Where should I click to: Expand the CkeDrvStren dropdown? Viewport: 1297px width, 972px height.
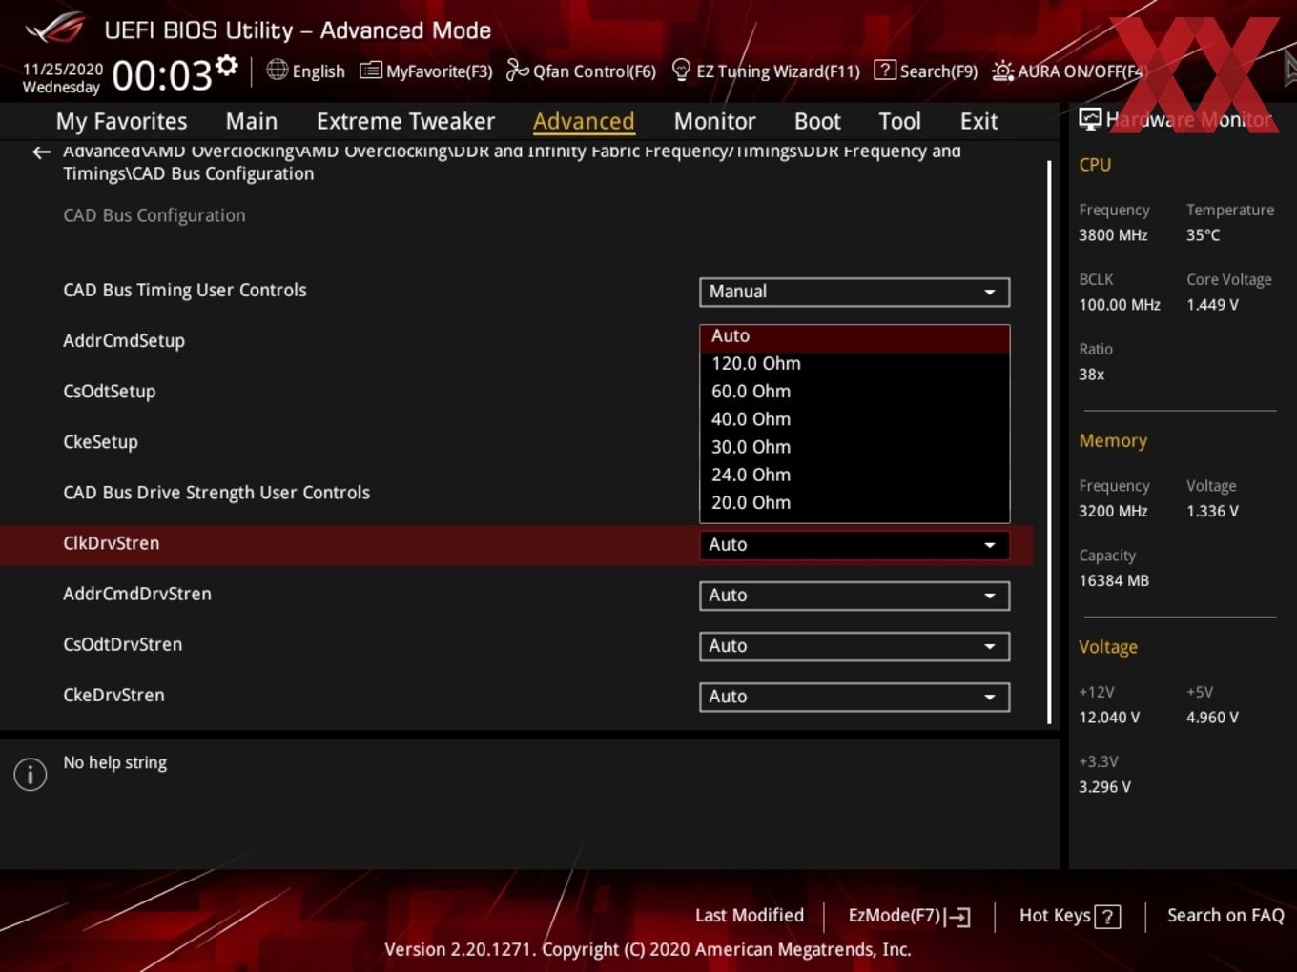coord(854,697)
